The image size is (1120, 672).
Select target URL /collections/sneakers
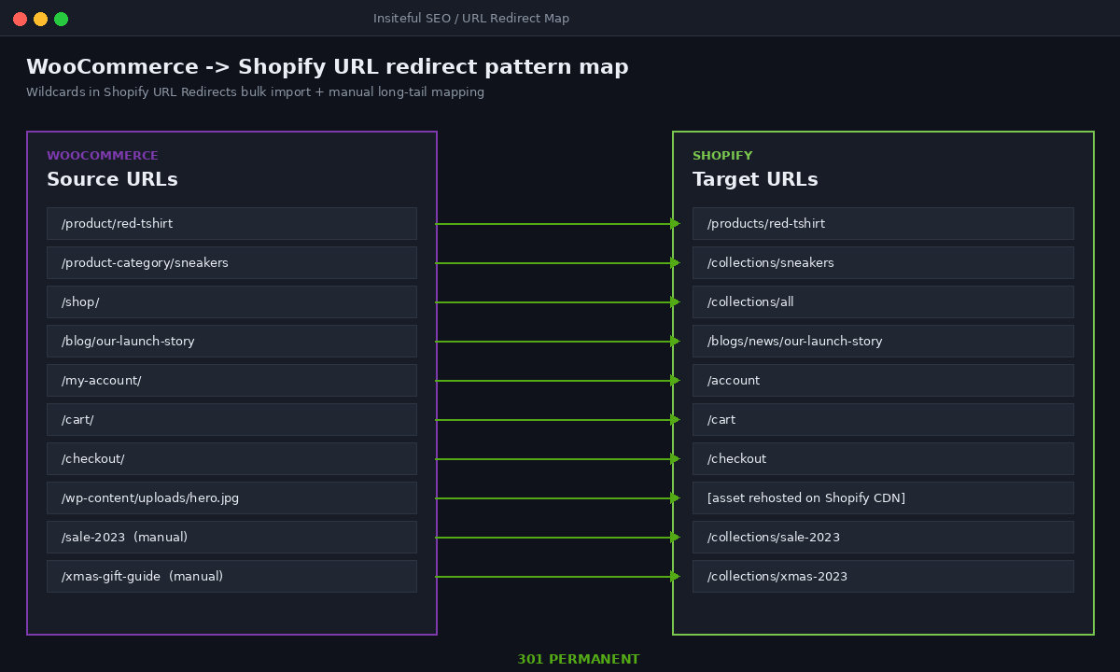tap(883, 263)
